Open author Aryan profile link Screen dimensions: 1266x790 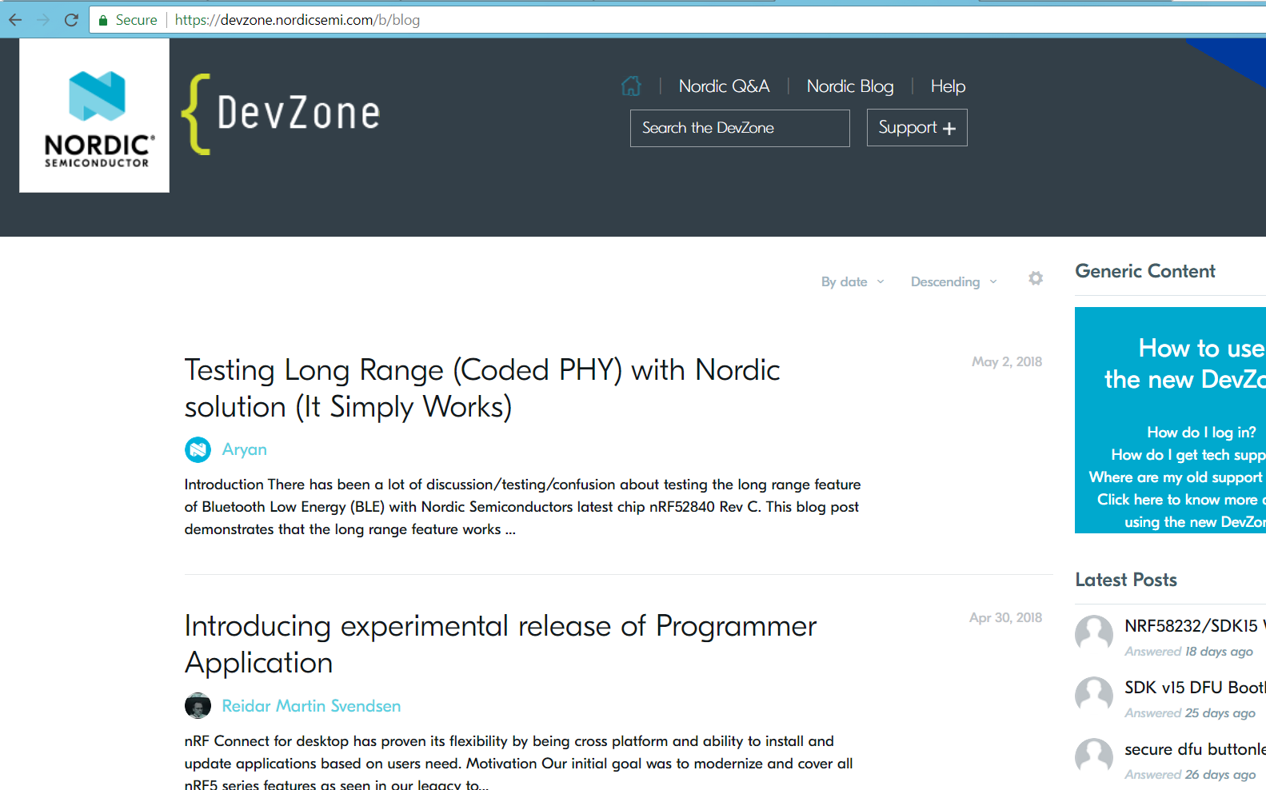click(245, 449)
